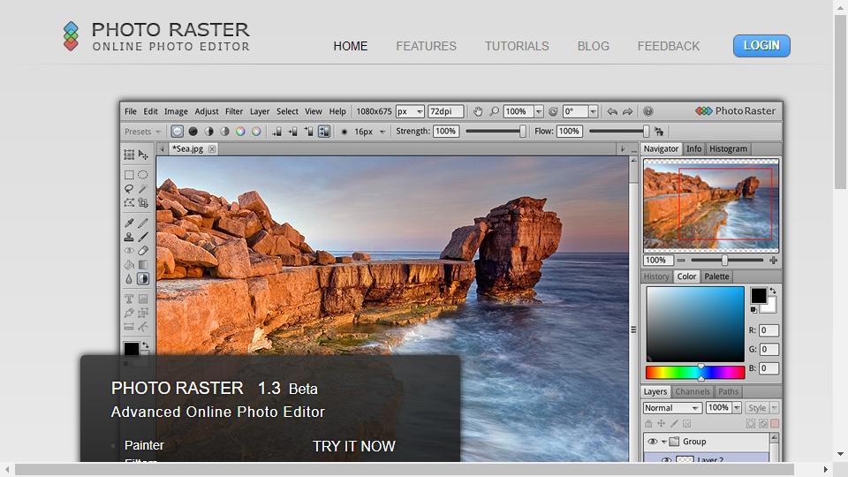Select the Elliptical Marquee tool
The width and height of the screenshot is (848, 477).
pyautogui.click(x=143, y=175)
